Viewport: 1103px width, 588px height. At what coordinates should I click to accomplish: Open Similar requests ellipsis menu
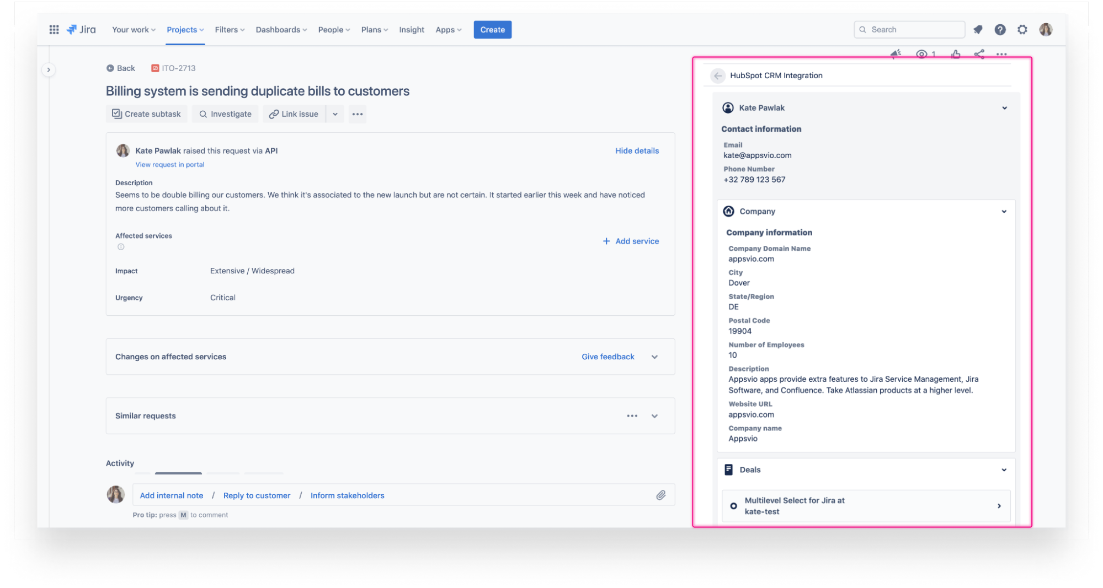coord(632,416)
